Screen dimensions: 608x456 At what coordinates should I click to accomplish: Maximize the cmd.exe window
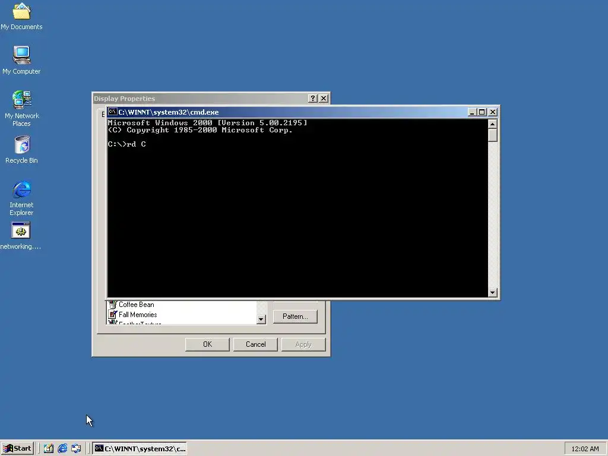click(482, 112)
